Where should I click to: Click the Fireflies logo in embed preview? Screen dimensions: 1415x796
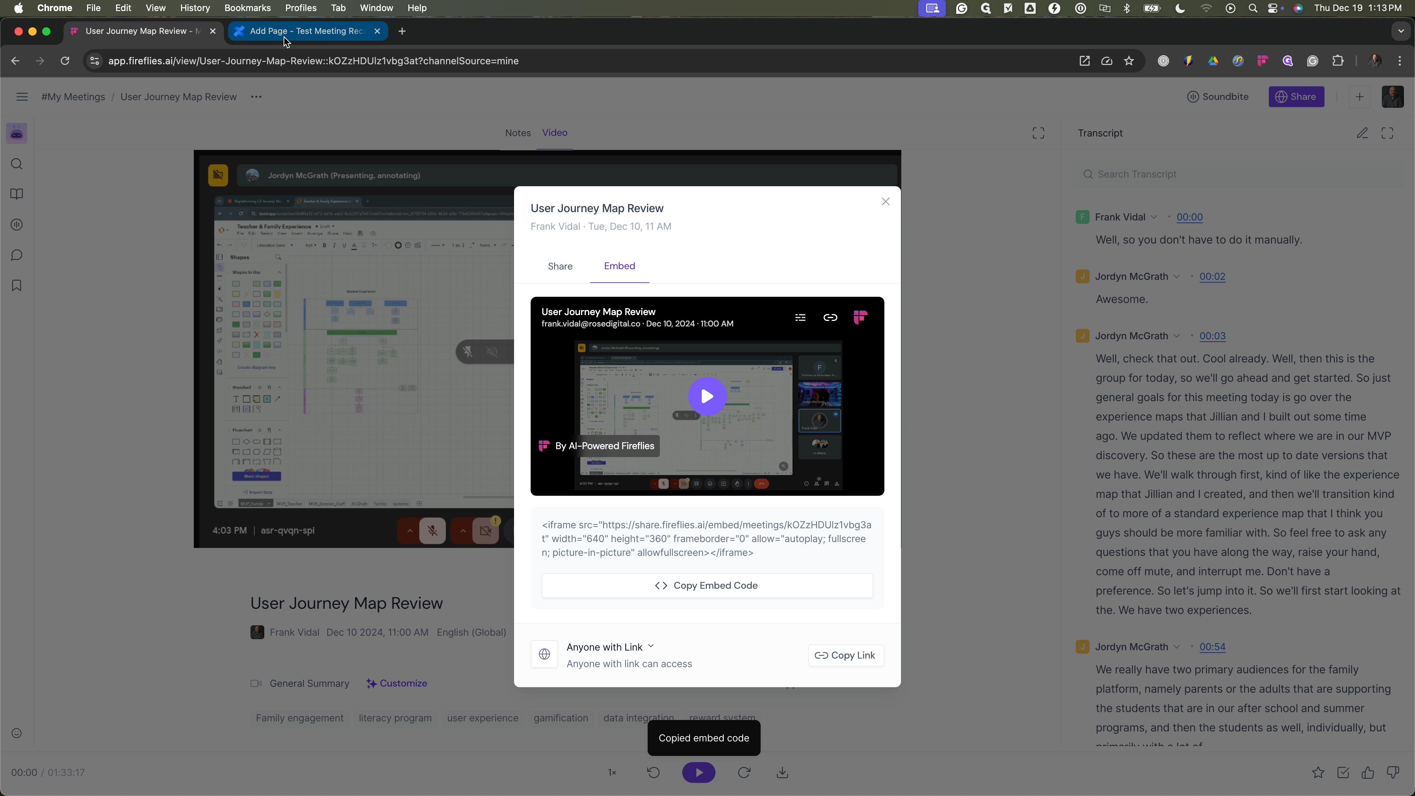[860, 318]
